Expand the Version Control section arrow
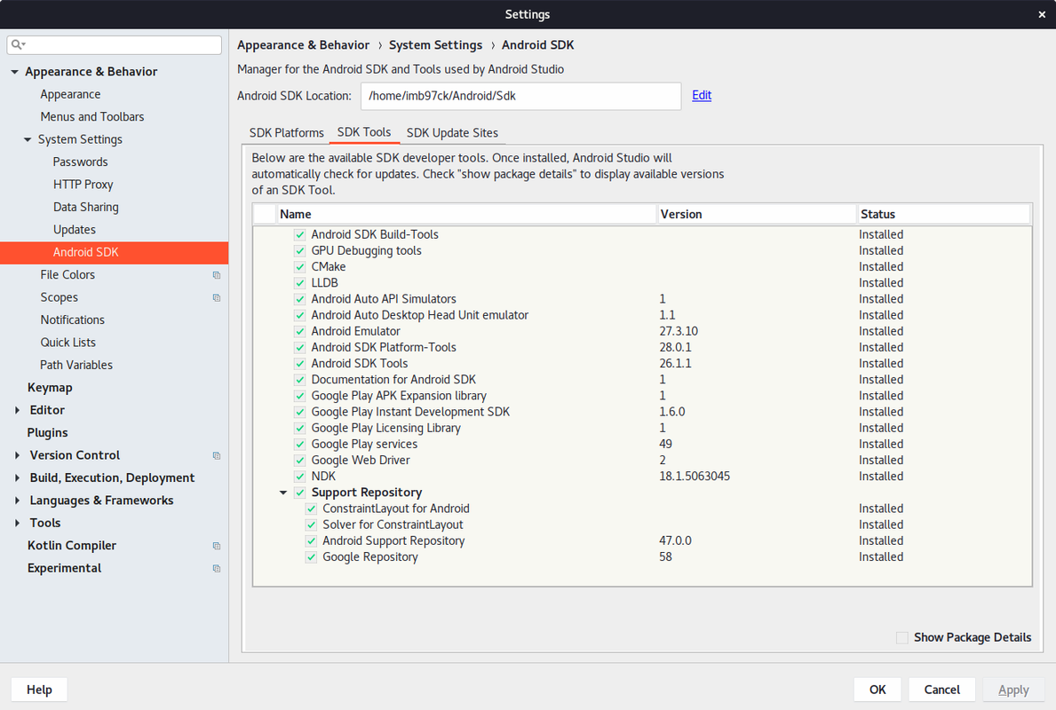1056x710 pixels. coord(17,455)
